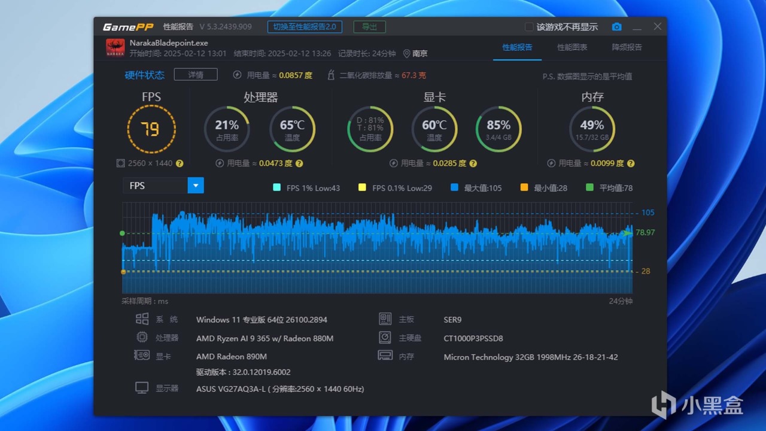
Task: Click the Windows 系统 icon in specs
Action: pyautogui.click(x=142, y=319)
